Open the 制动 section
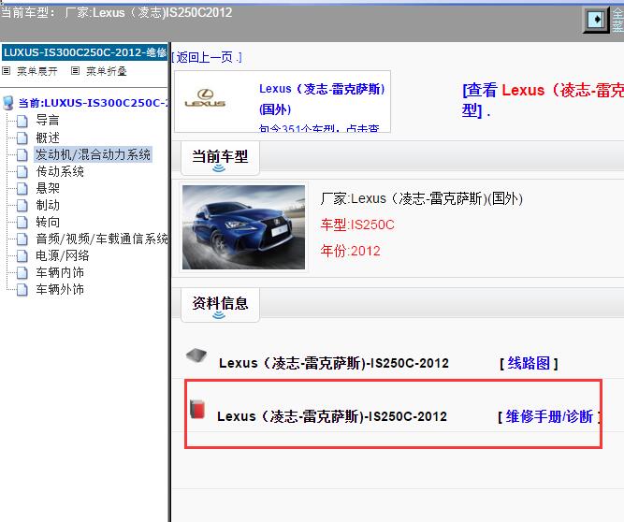Viewport: 624px width, 522px height. click(x=48, y=205)
